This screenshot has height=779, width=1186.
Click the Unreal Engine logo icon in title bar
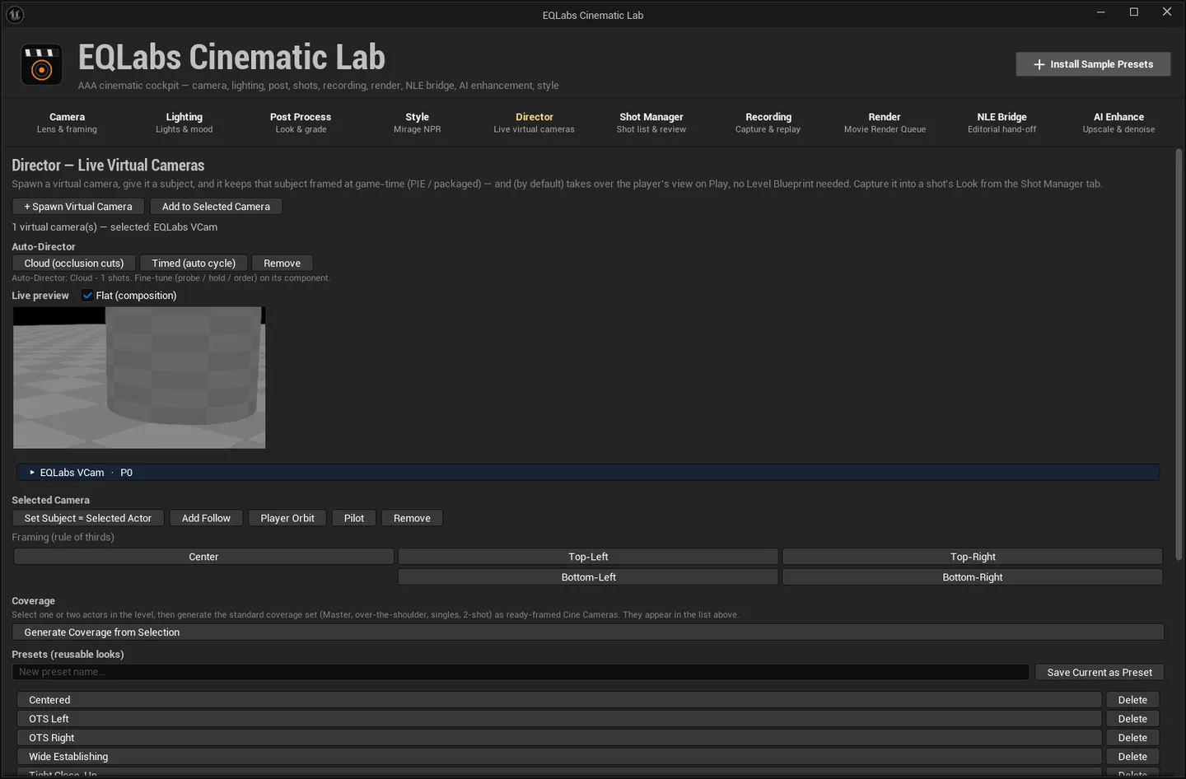pos(15,15)
